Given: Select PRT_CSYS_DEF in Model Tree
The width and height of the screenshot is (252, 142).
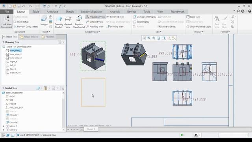Looking at the screenshot, I should [x=16, y=108].
